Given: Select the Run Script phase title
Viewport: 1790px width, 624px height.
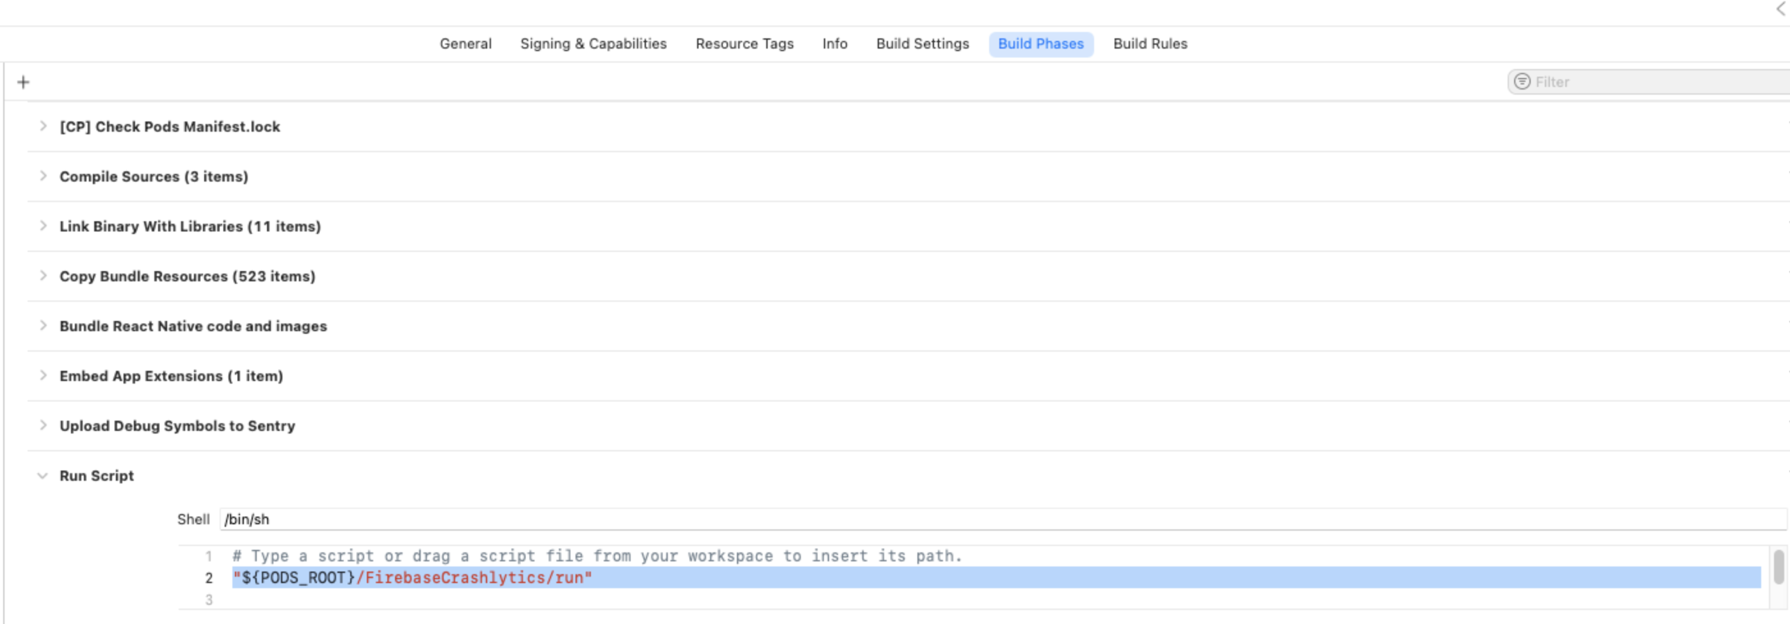Looking at the screenshot, I should pyautogui.click(x=97, y=476).
